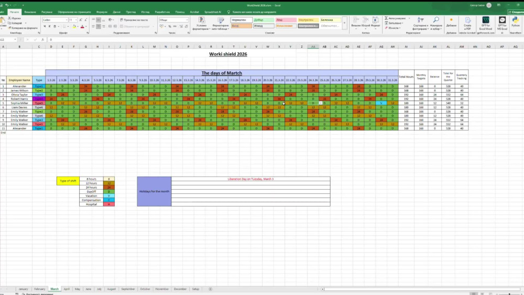Apply bold formatting with the Ч button
The width and height of the screenshot is (524, 295).
click(45, 26)
